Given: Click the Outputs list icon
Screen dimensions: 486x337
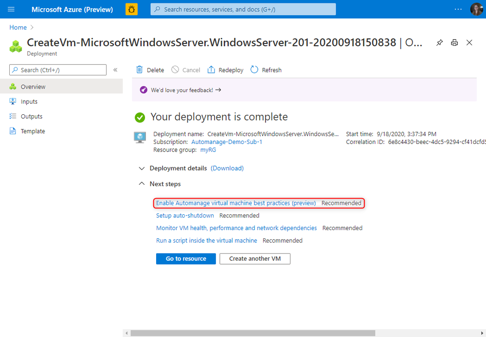Looking at the screenshot, I should tap(13, 116).
